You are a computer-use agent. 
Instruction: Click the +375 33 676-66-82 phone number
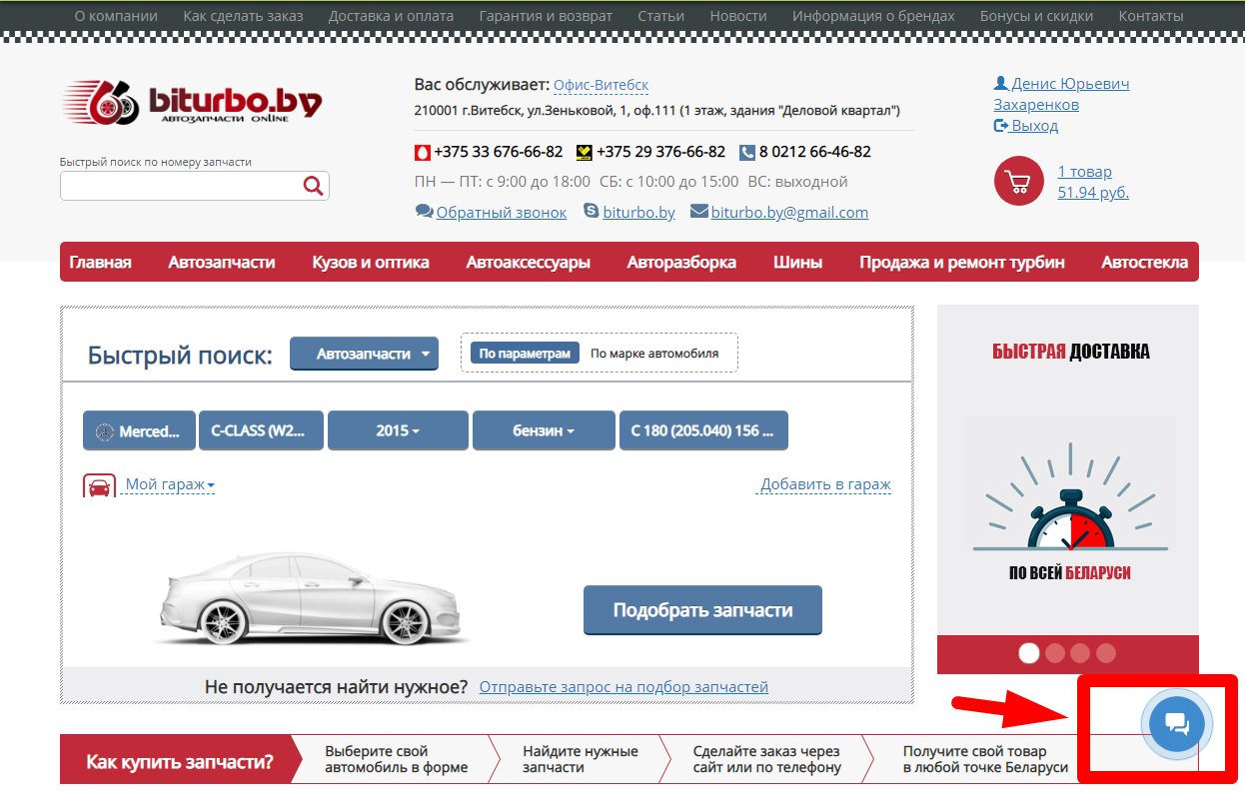498,153
